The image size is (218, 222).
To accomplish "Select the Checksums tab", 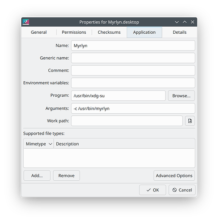I will click(x=109, y=32).
